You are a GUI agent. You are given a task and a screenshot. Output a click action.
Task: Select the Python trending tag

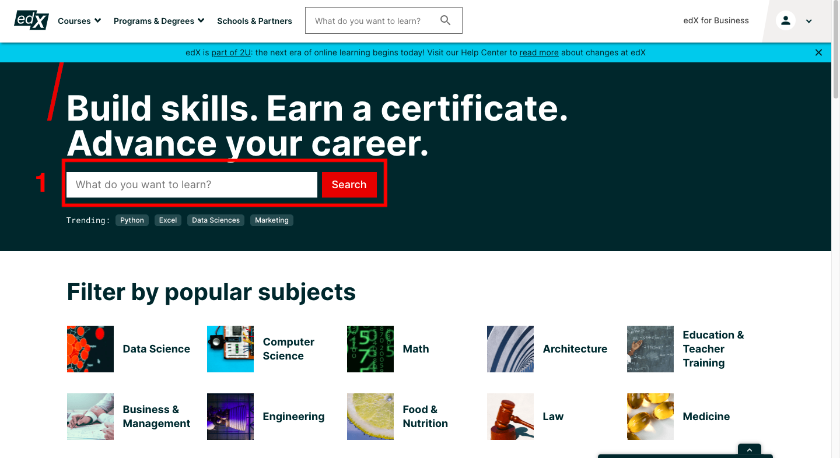[132, 220]
